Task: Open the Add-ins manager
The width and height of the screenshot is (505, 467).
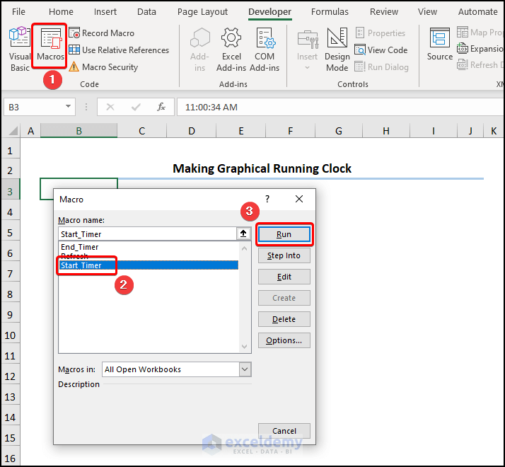Action: 199,49
